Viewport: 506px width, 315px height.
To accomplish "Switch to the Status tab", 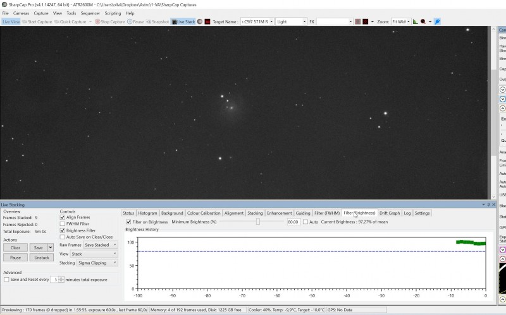I will [128, 213].
